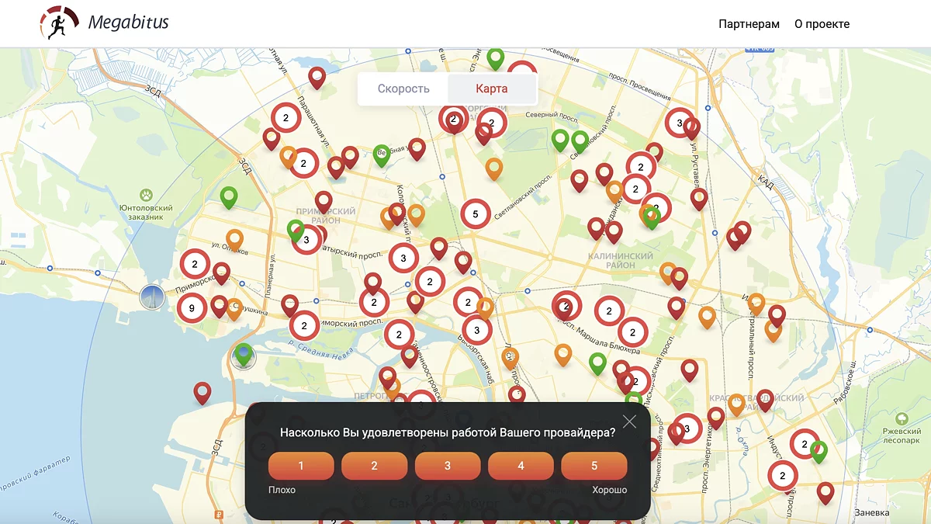
Task: Give the provider a 5 rating
Action: [x=594, y=466]
